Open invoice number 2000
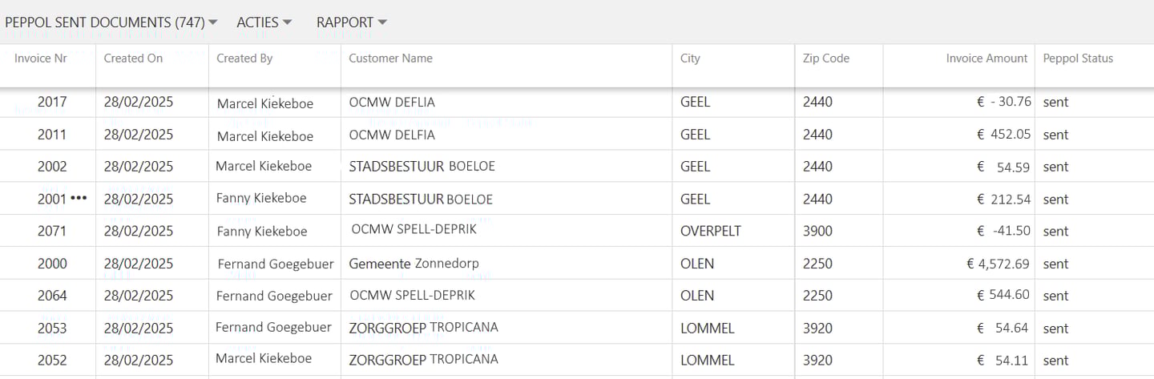1154x379 pixels. point(52,264)
